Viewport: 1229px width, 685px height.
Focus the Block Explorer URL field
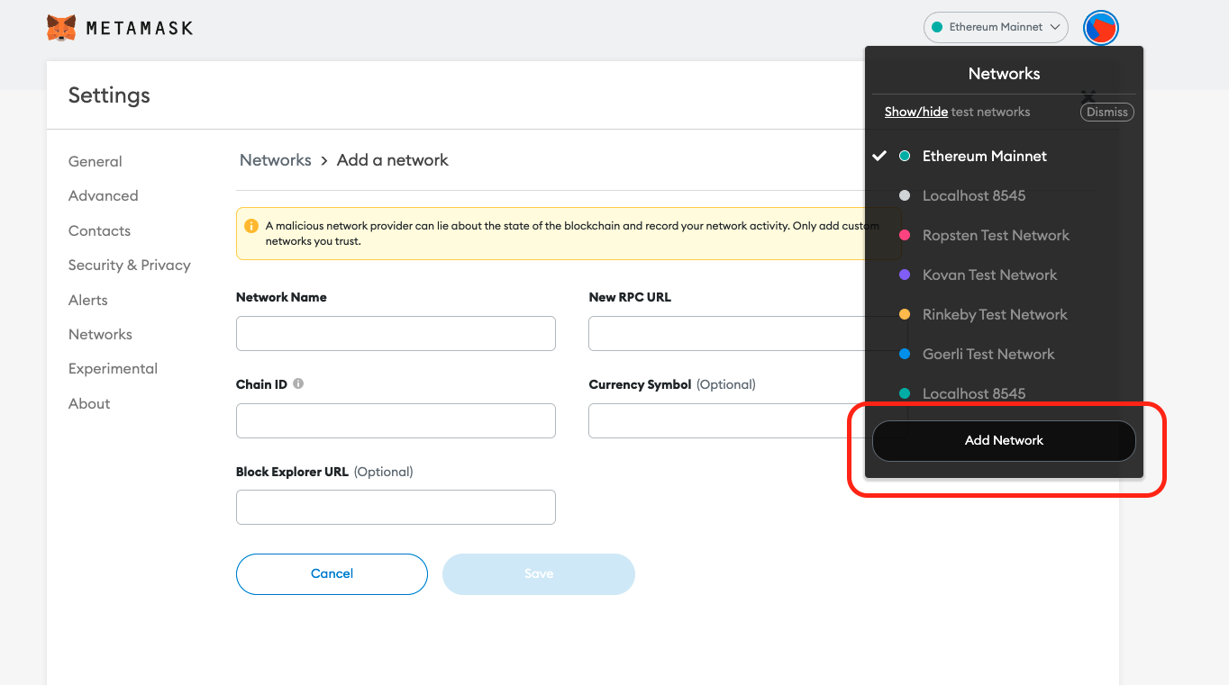[396, 507]
